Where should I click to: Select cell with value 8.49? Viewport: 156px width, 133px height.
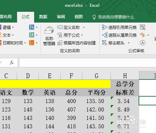coord(125,109)
